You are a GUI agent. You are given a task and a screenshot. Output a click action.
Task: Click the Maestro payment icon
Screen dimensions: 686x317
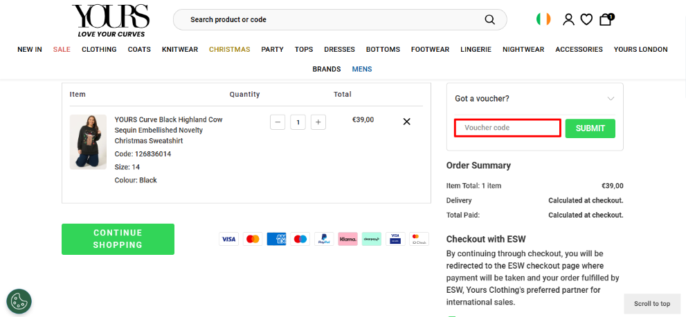300,239
